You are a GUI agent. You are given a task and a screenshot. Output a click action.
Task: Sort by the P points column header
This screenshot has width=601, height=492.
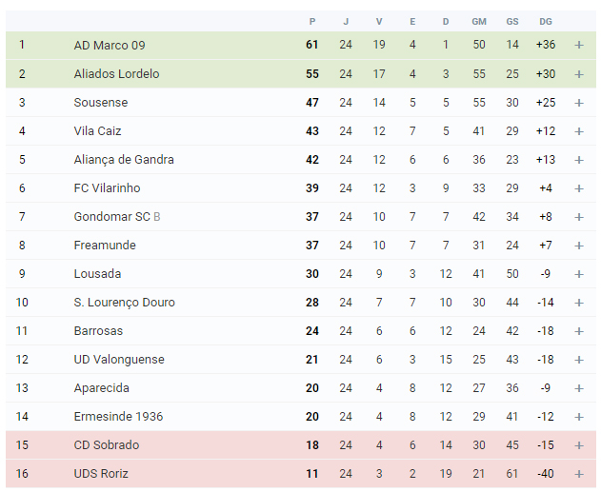tap(312, 22)
